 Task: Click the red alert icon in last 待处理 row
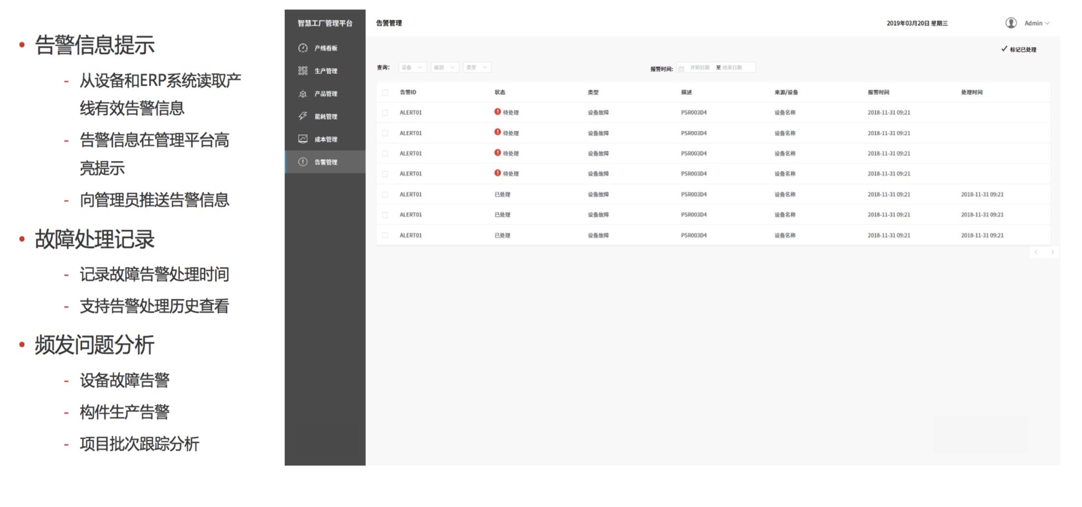(497, 173)
